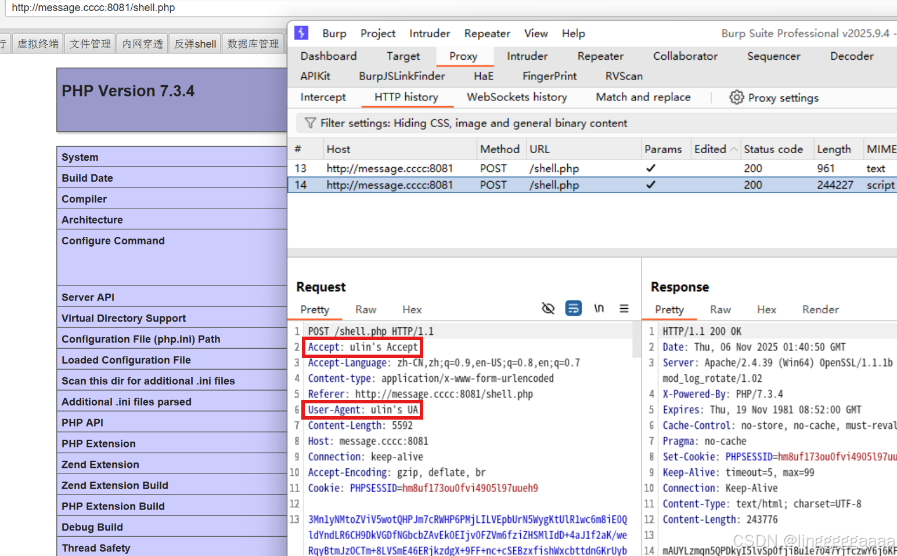897x556 pixels.
Task: Open the request hamburger options menu
Action: 624,308
